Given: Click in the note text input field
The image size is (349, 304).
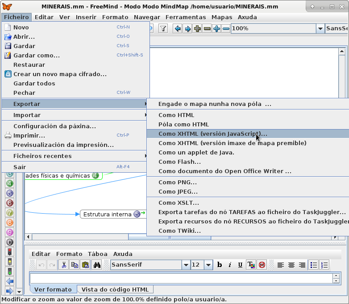Looking at the screenshot, I should point(181,278).
